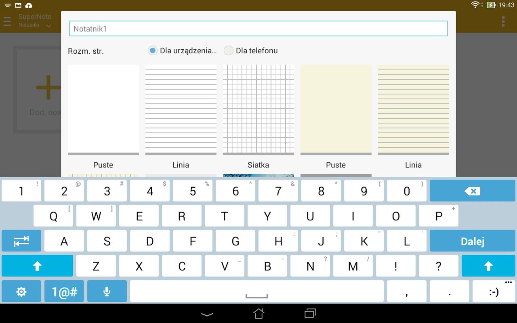The width and height of the screenshot is (517, 323).
Task: Tap the M key
Action: [353, 266]
